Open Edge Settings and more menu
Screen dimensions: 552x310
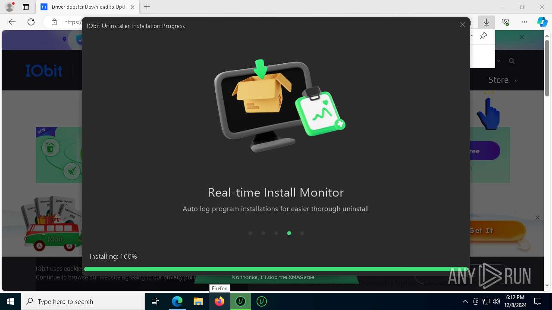(524, 22)
